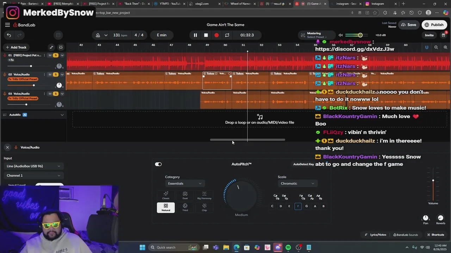Switch to the Wheel of Names browser tab
The width and height of the screenshot is (451, 253).
[240, 4]
